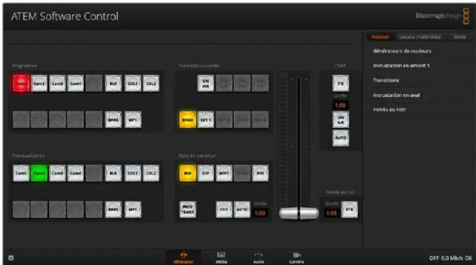This screenshot has height=265, width=476.
Task: Click the FTB fade to black button
Action: (x=350, y=209)
